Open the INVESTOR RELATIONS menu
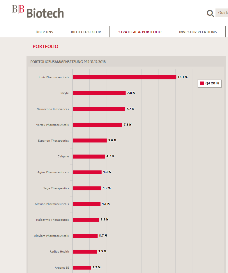 tap(198, 32)
